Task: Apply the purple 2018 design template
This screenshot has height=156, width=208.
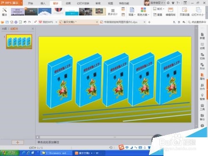Action: point(17,12)
